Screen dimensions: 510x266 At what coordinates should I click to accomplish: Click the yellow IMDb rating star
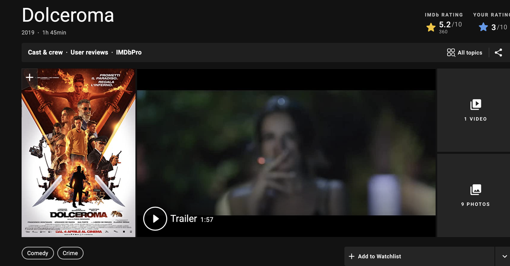click(x=431, y=27)
